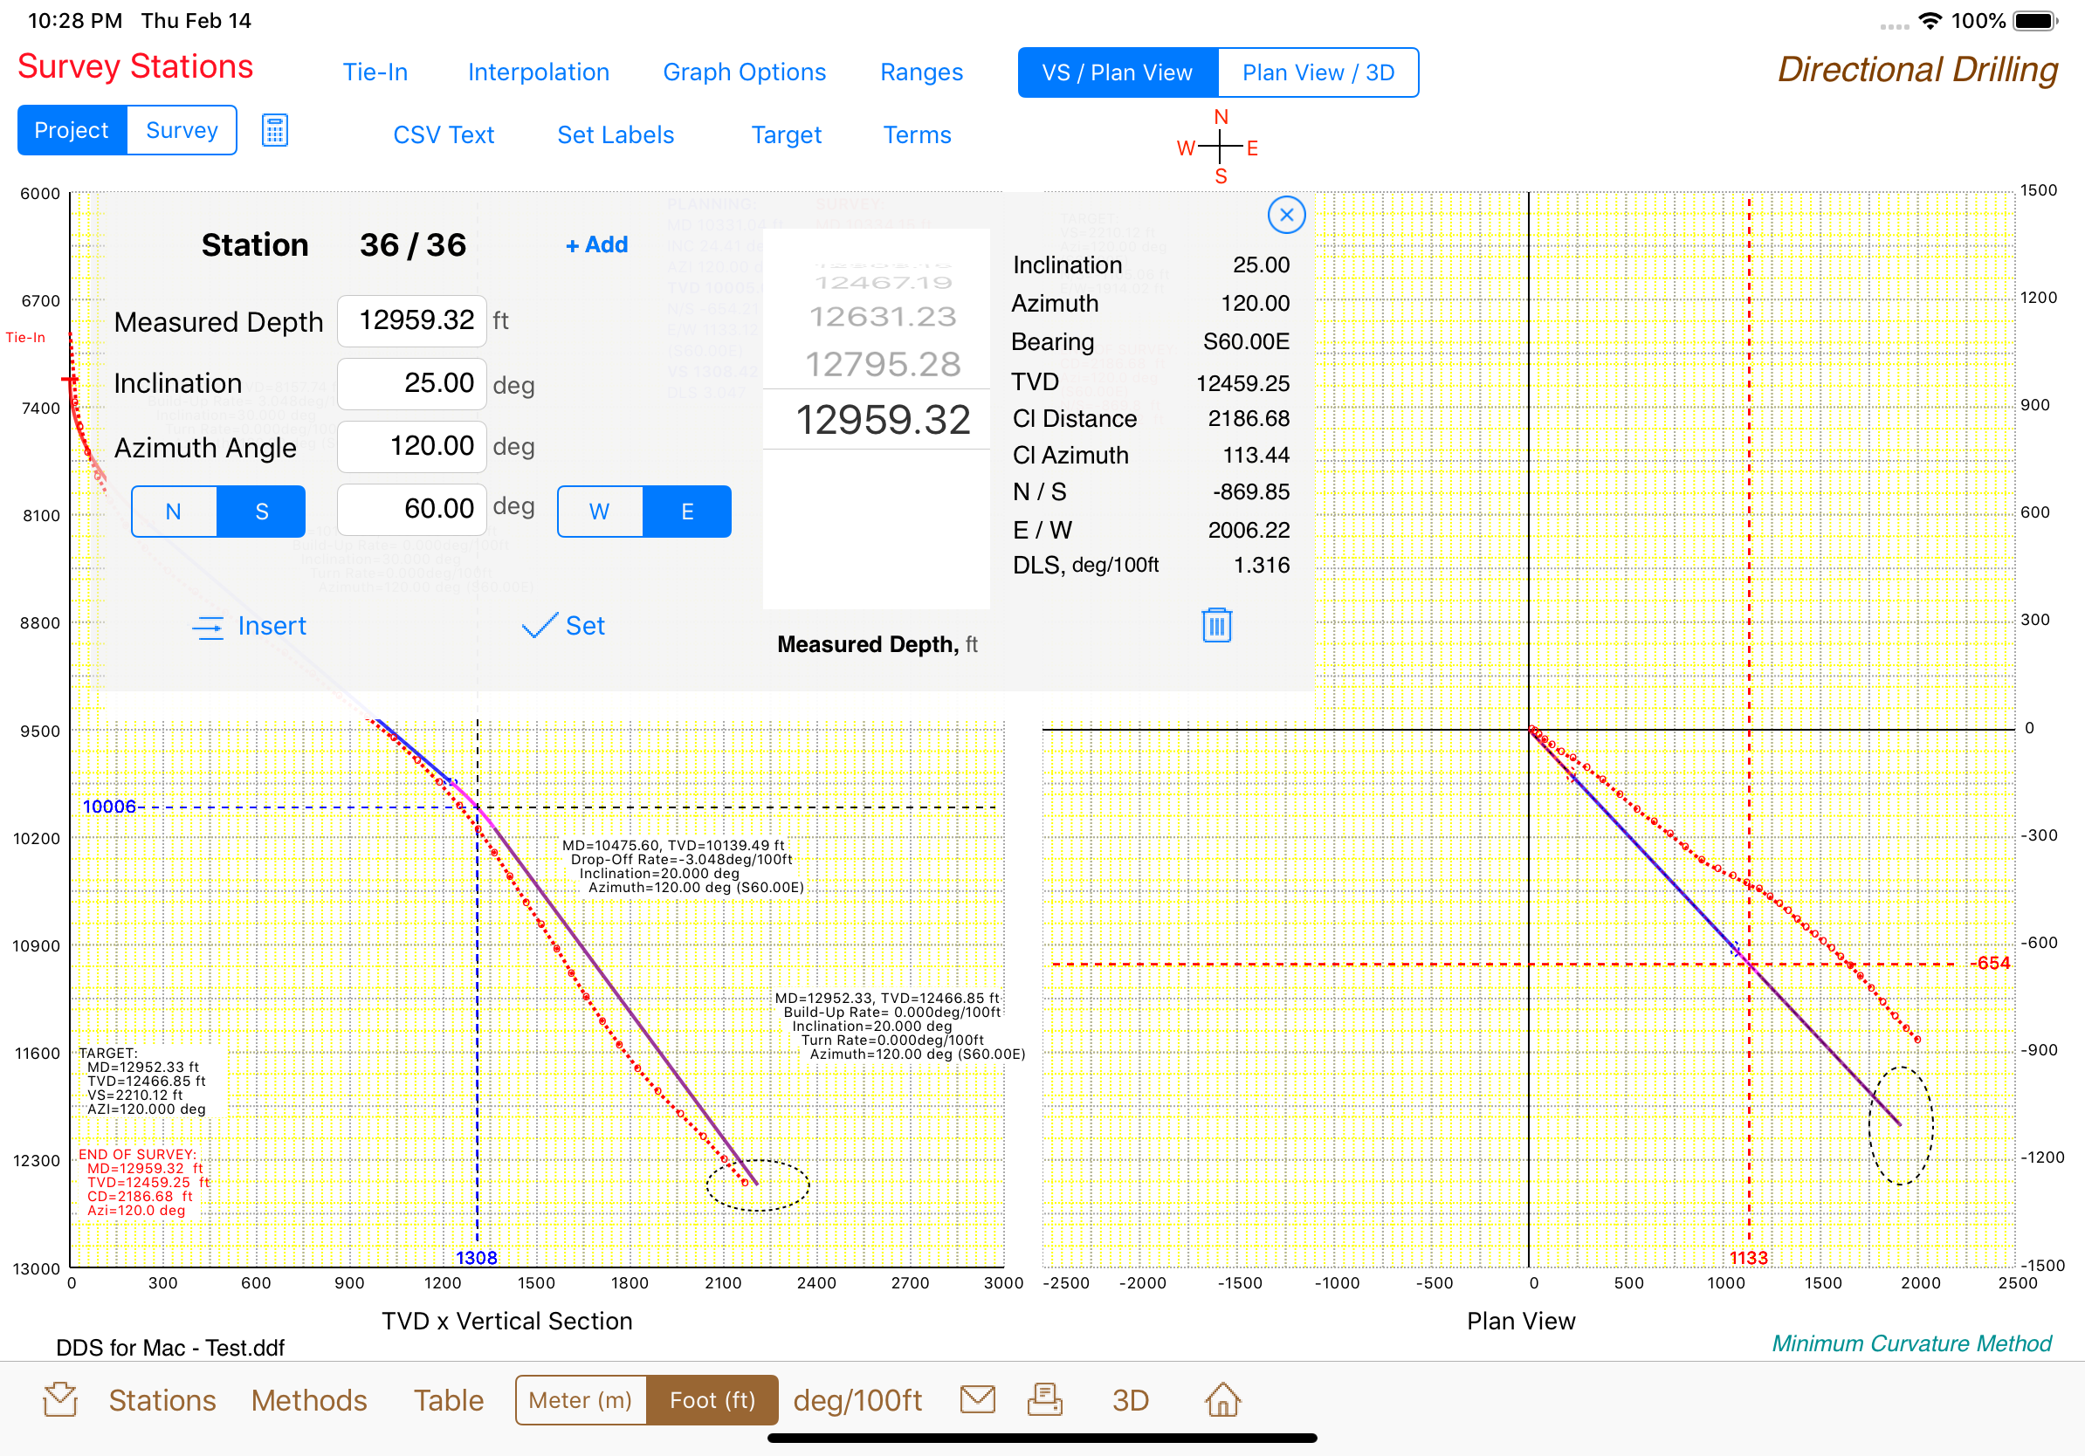
Task: Select W bearing direction
Action: [x=599, y=512]
